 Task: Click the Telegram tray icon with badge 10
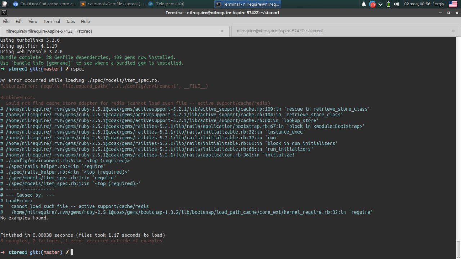[372, 4]
